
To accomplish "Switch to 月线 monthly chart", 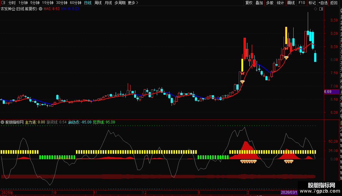I will (x=108, y=3).
